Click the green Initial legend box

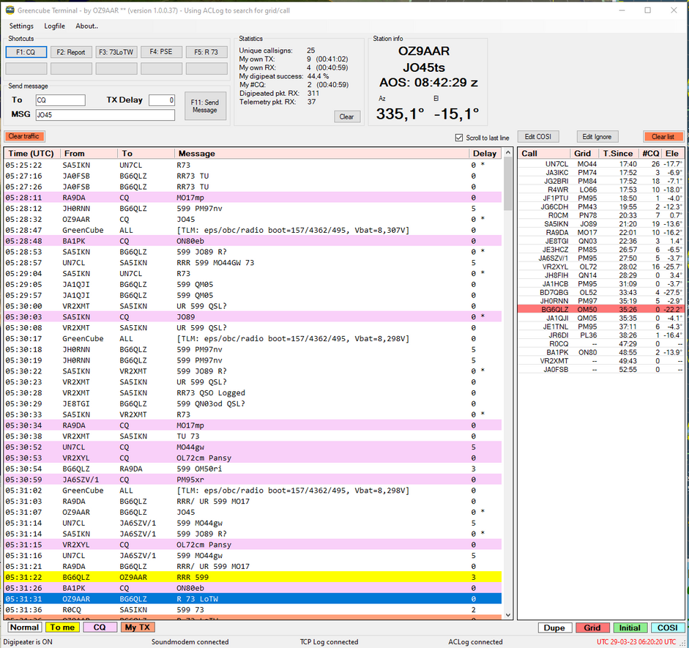[x=630, y=627]
